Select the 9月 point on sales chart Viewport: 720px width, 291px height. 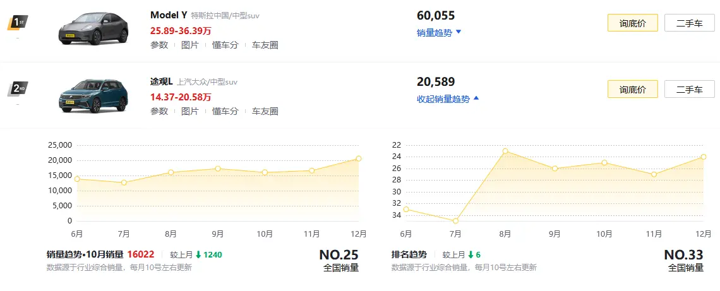[x=218, y=169]
